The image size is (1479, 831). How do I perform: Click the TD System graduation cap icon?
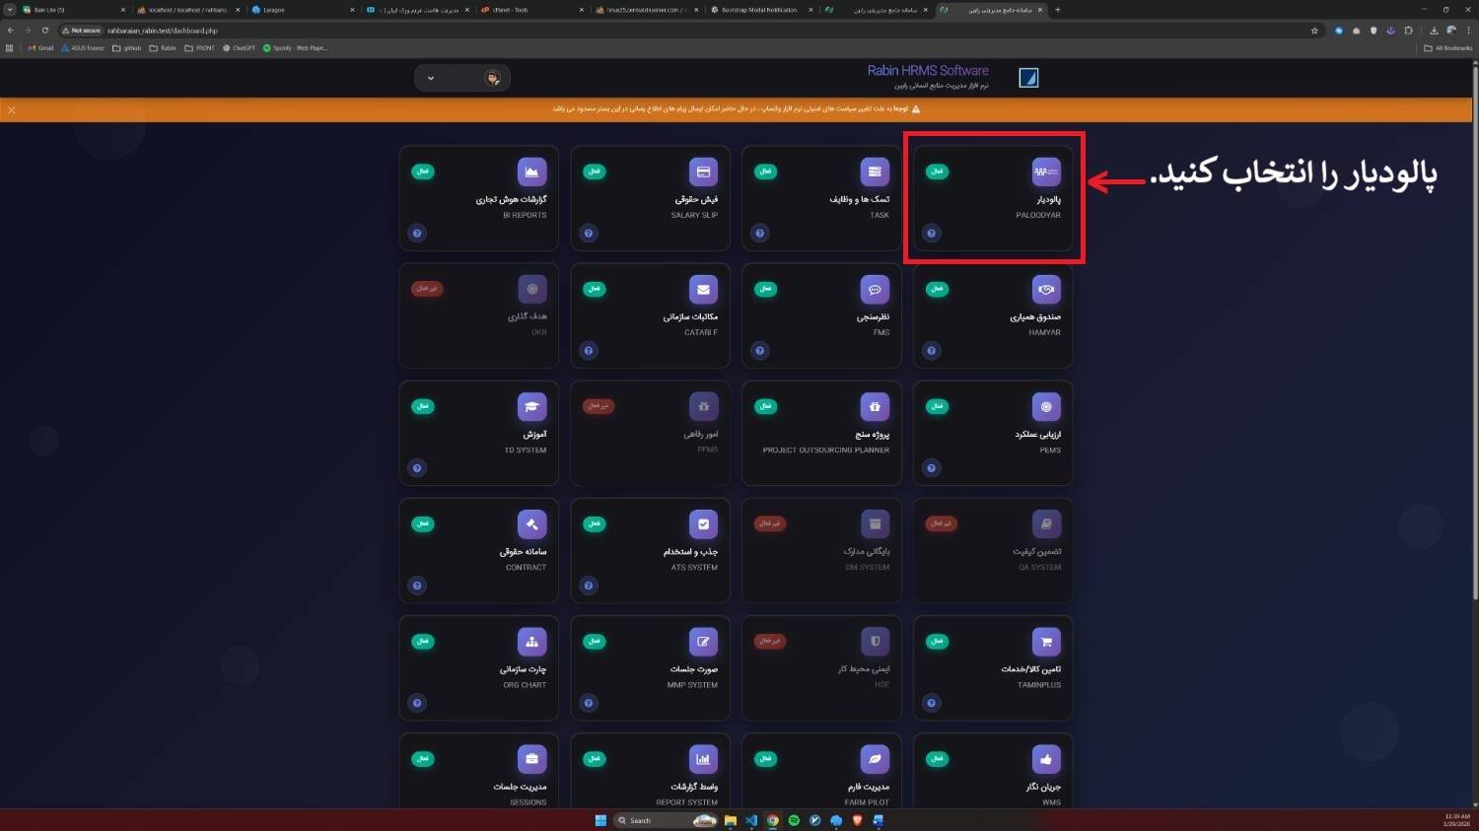531,407
